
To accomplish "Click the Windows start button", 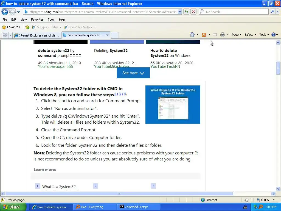I will click(13, 207).
